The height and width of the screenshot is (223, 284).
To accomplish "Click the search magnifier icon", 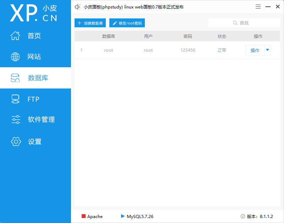I will point(235,23).
